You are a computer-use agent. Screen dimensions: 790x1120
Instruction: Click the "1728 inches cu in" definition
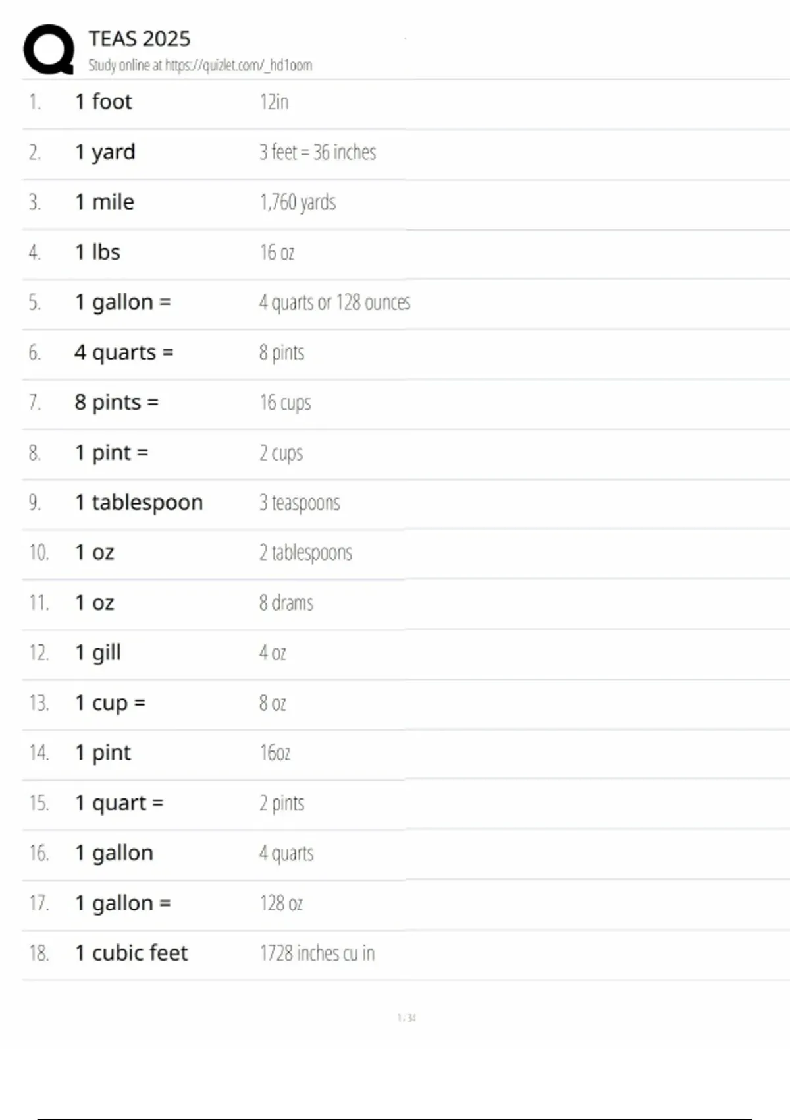click(x=317, y=953)
